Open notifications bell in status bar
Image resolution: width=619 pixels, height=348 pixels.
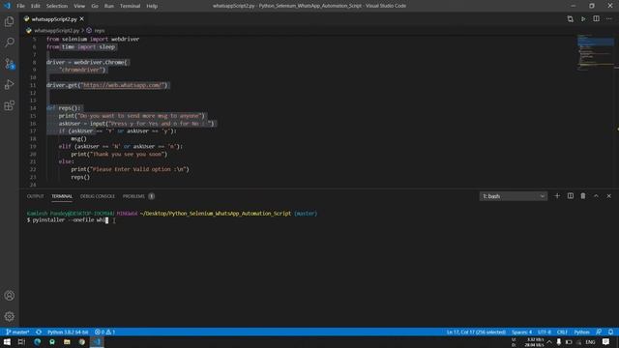pos(610,332)
